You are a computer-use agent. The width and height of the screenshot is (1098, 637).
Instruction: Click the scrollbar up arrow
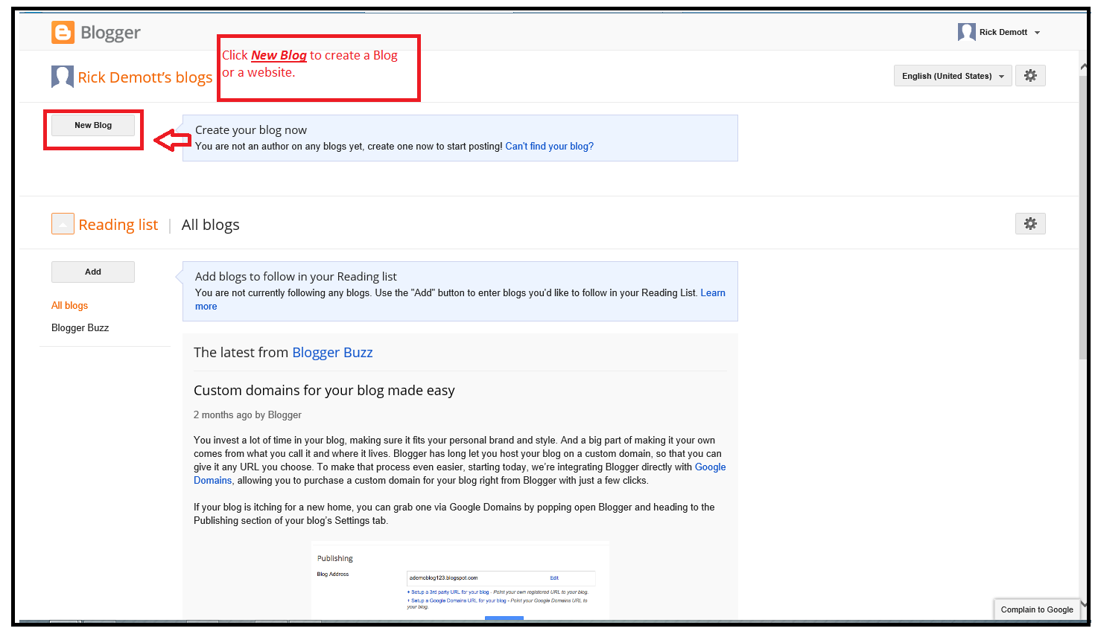click(x=1082, y=65)
